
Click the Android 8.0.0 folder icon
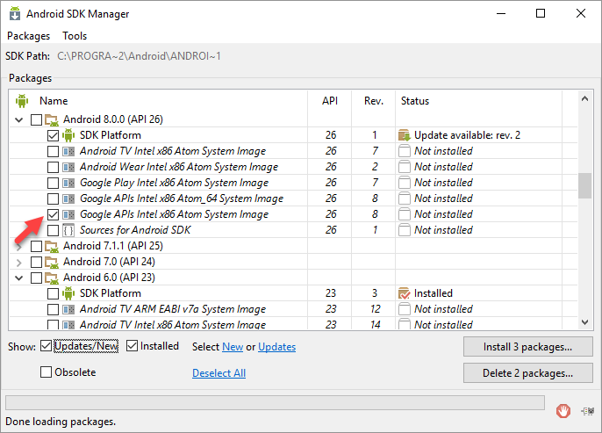tap(52, 119)
